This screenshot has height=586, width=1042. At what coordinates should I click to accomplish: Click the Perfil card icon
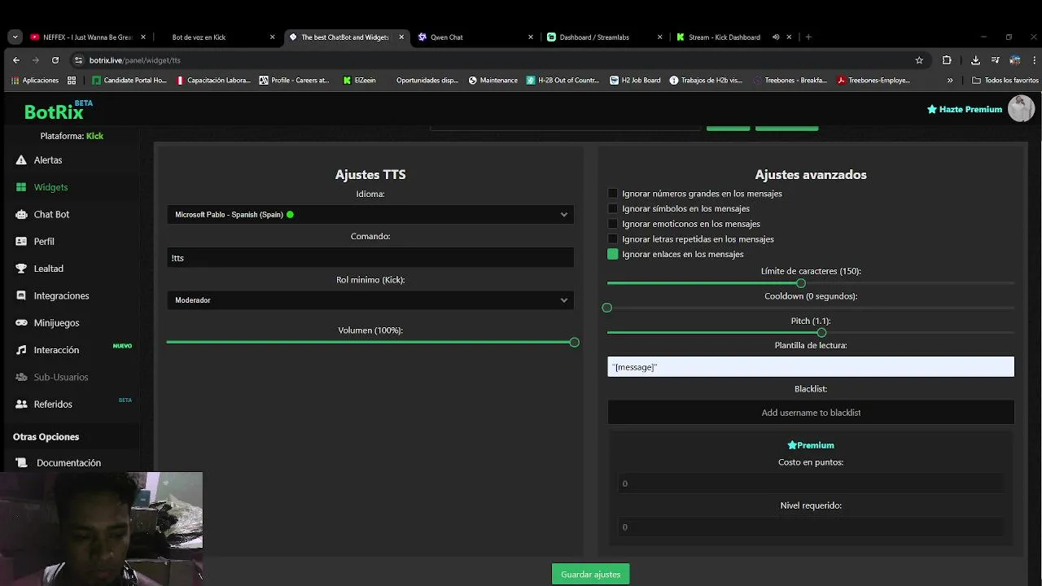point(21,242)
